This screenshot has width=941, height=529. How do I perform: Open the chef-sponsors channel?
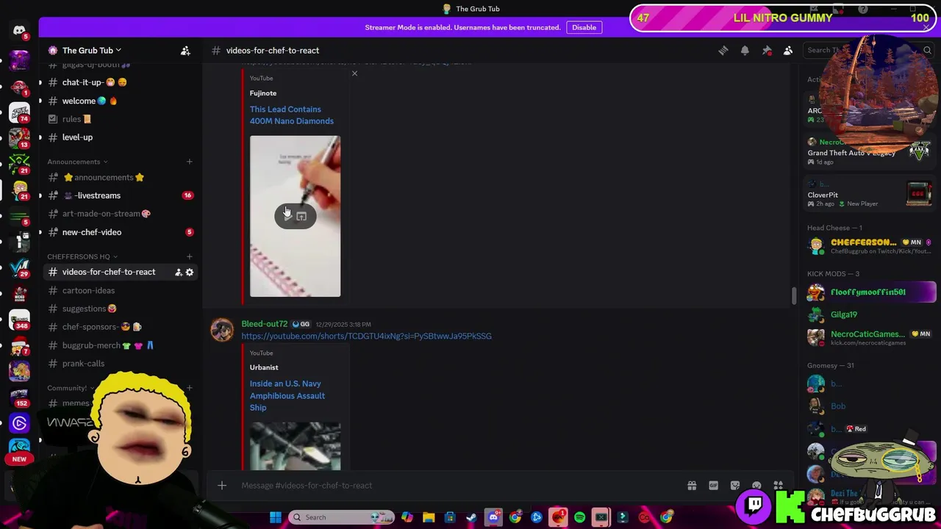coord(118,327)
